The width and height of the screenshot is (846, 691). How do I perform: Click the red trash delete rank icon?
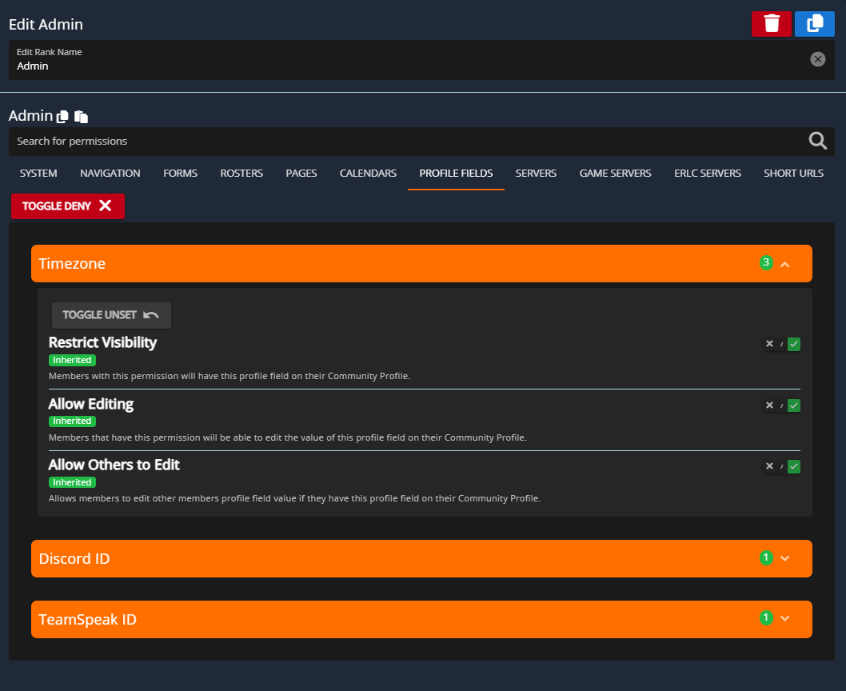pos(771,24)
